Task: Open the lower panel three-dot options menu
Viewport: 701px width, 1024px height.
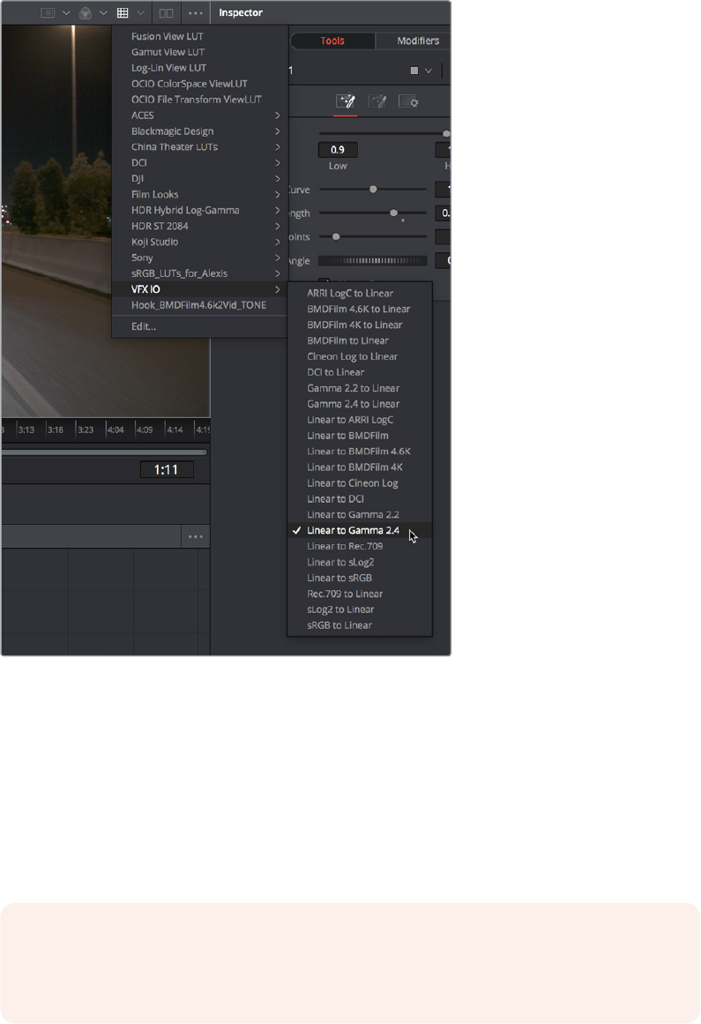Action: tap(195, 537)
